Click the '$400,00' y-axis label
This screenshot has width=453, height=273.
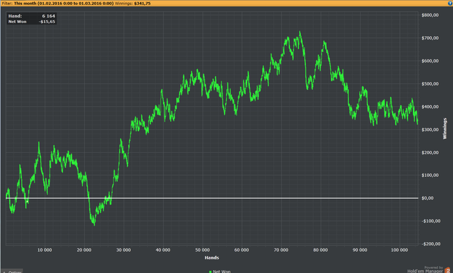click(430, 106)
